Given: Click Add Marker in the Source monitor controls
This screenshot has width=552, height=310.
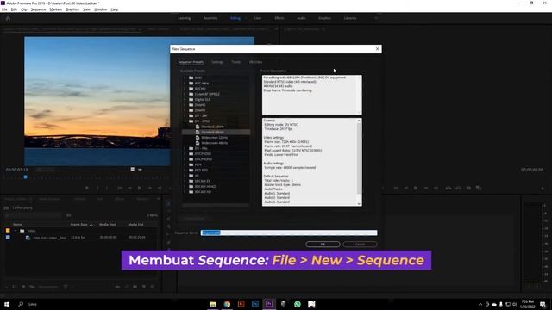Looking at the screenshot, I should [x=87, y=188].
